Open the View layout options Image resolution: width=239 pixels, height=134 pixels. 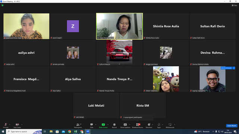click(235, 5)
